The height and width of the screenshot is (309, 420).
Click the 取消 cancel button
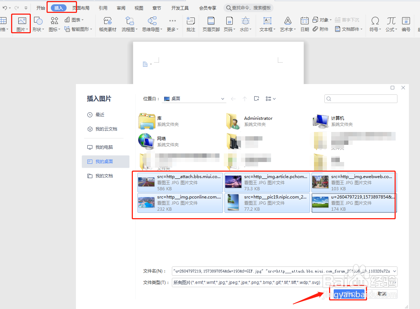(382, 294)
